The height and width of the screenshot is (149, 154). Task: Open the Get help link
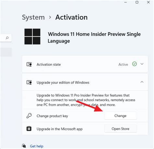(x=37, y=146)
